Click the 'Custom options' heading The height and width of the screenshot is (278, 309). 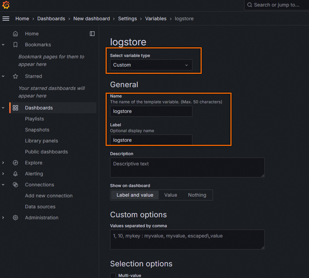138,215
